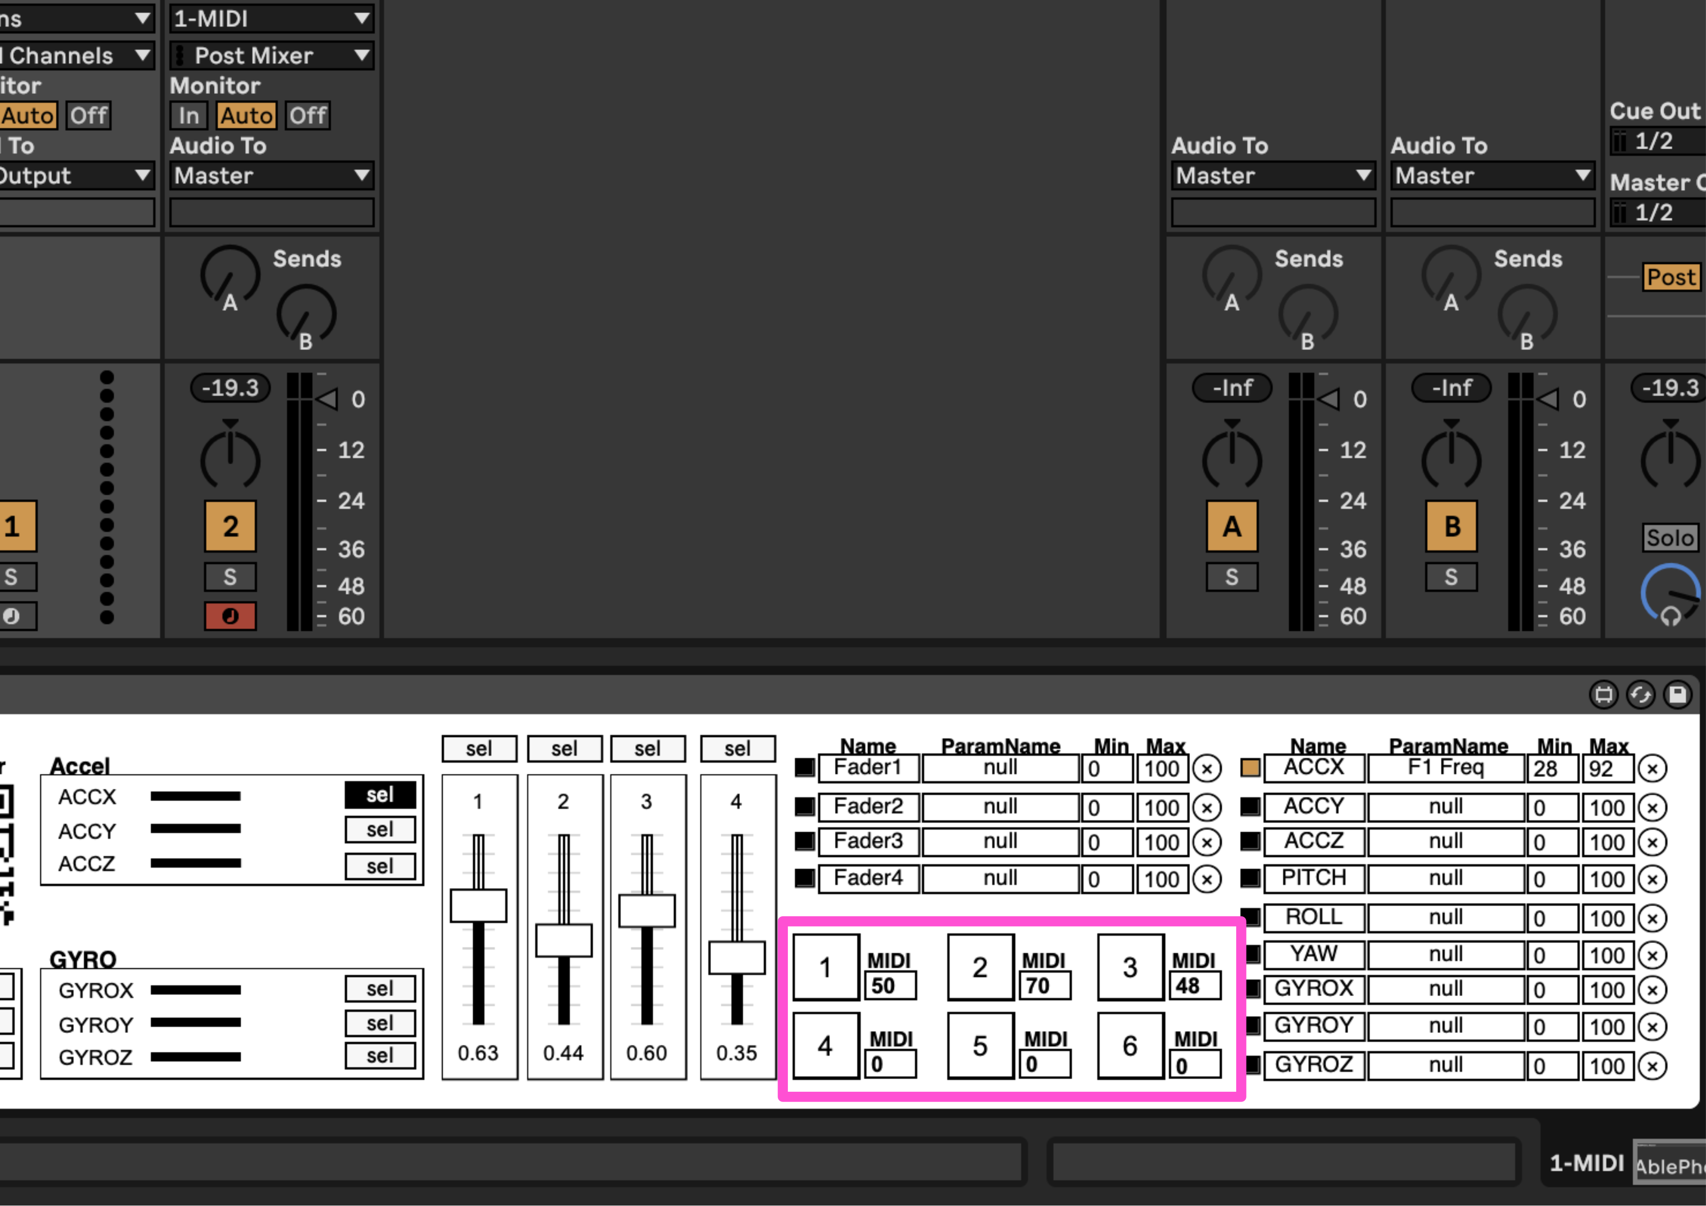Click the fader 1 slider handle

[479, 905]
